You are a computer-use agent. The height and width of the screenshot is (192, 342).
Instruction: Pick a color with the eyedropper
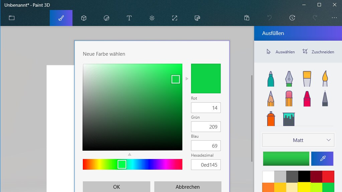click(x=322, y=159)
